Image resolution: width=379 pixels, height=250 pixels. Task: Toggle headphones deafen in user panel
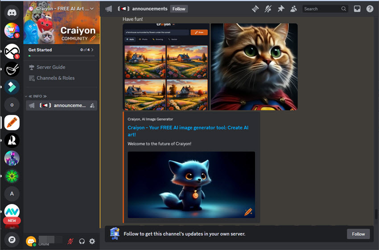point(82,241)
